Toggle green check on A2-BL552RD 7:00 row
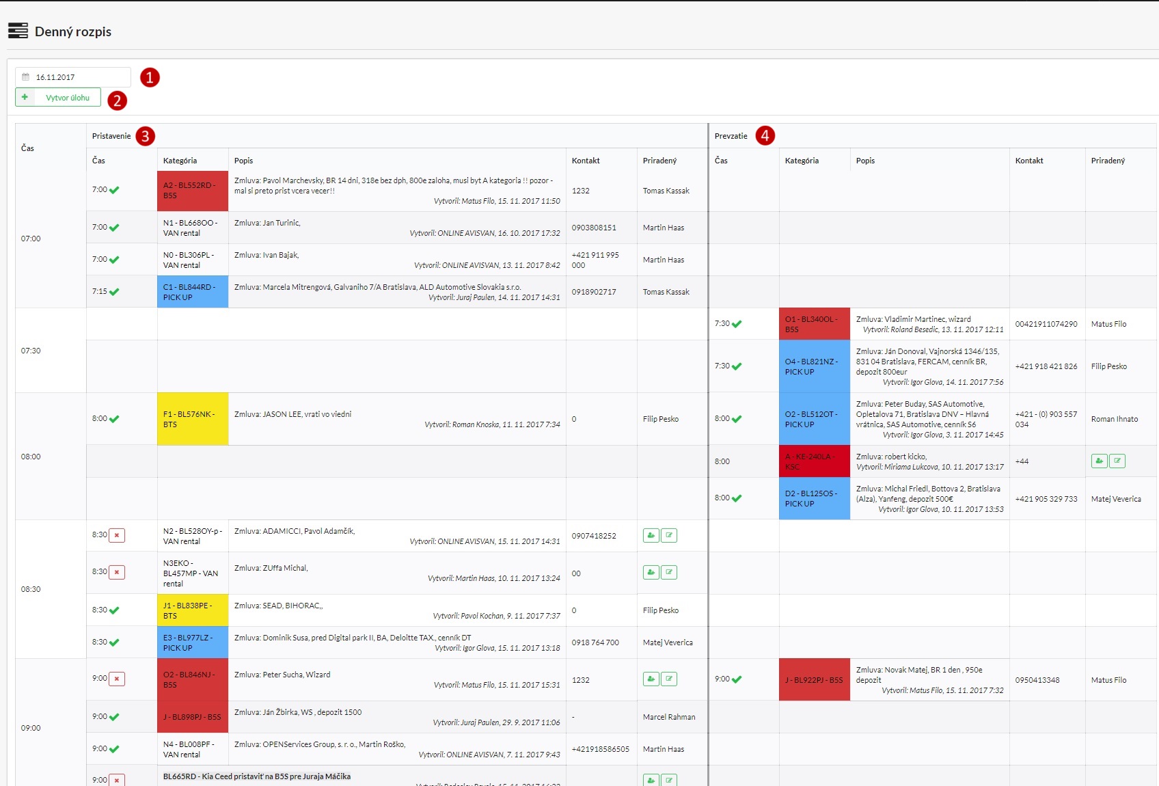This screenshot has height=786, width=1159. [x=114, y=191]
